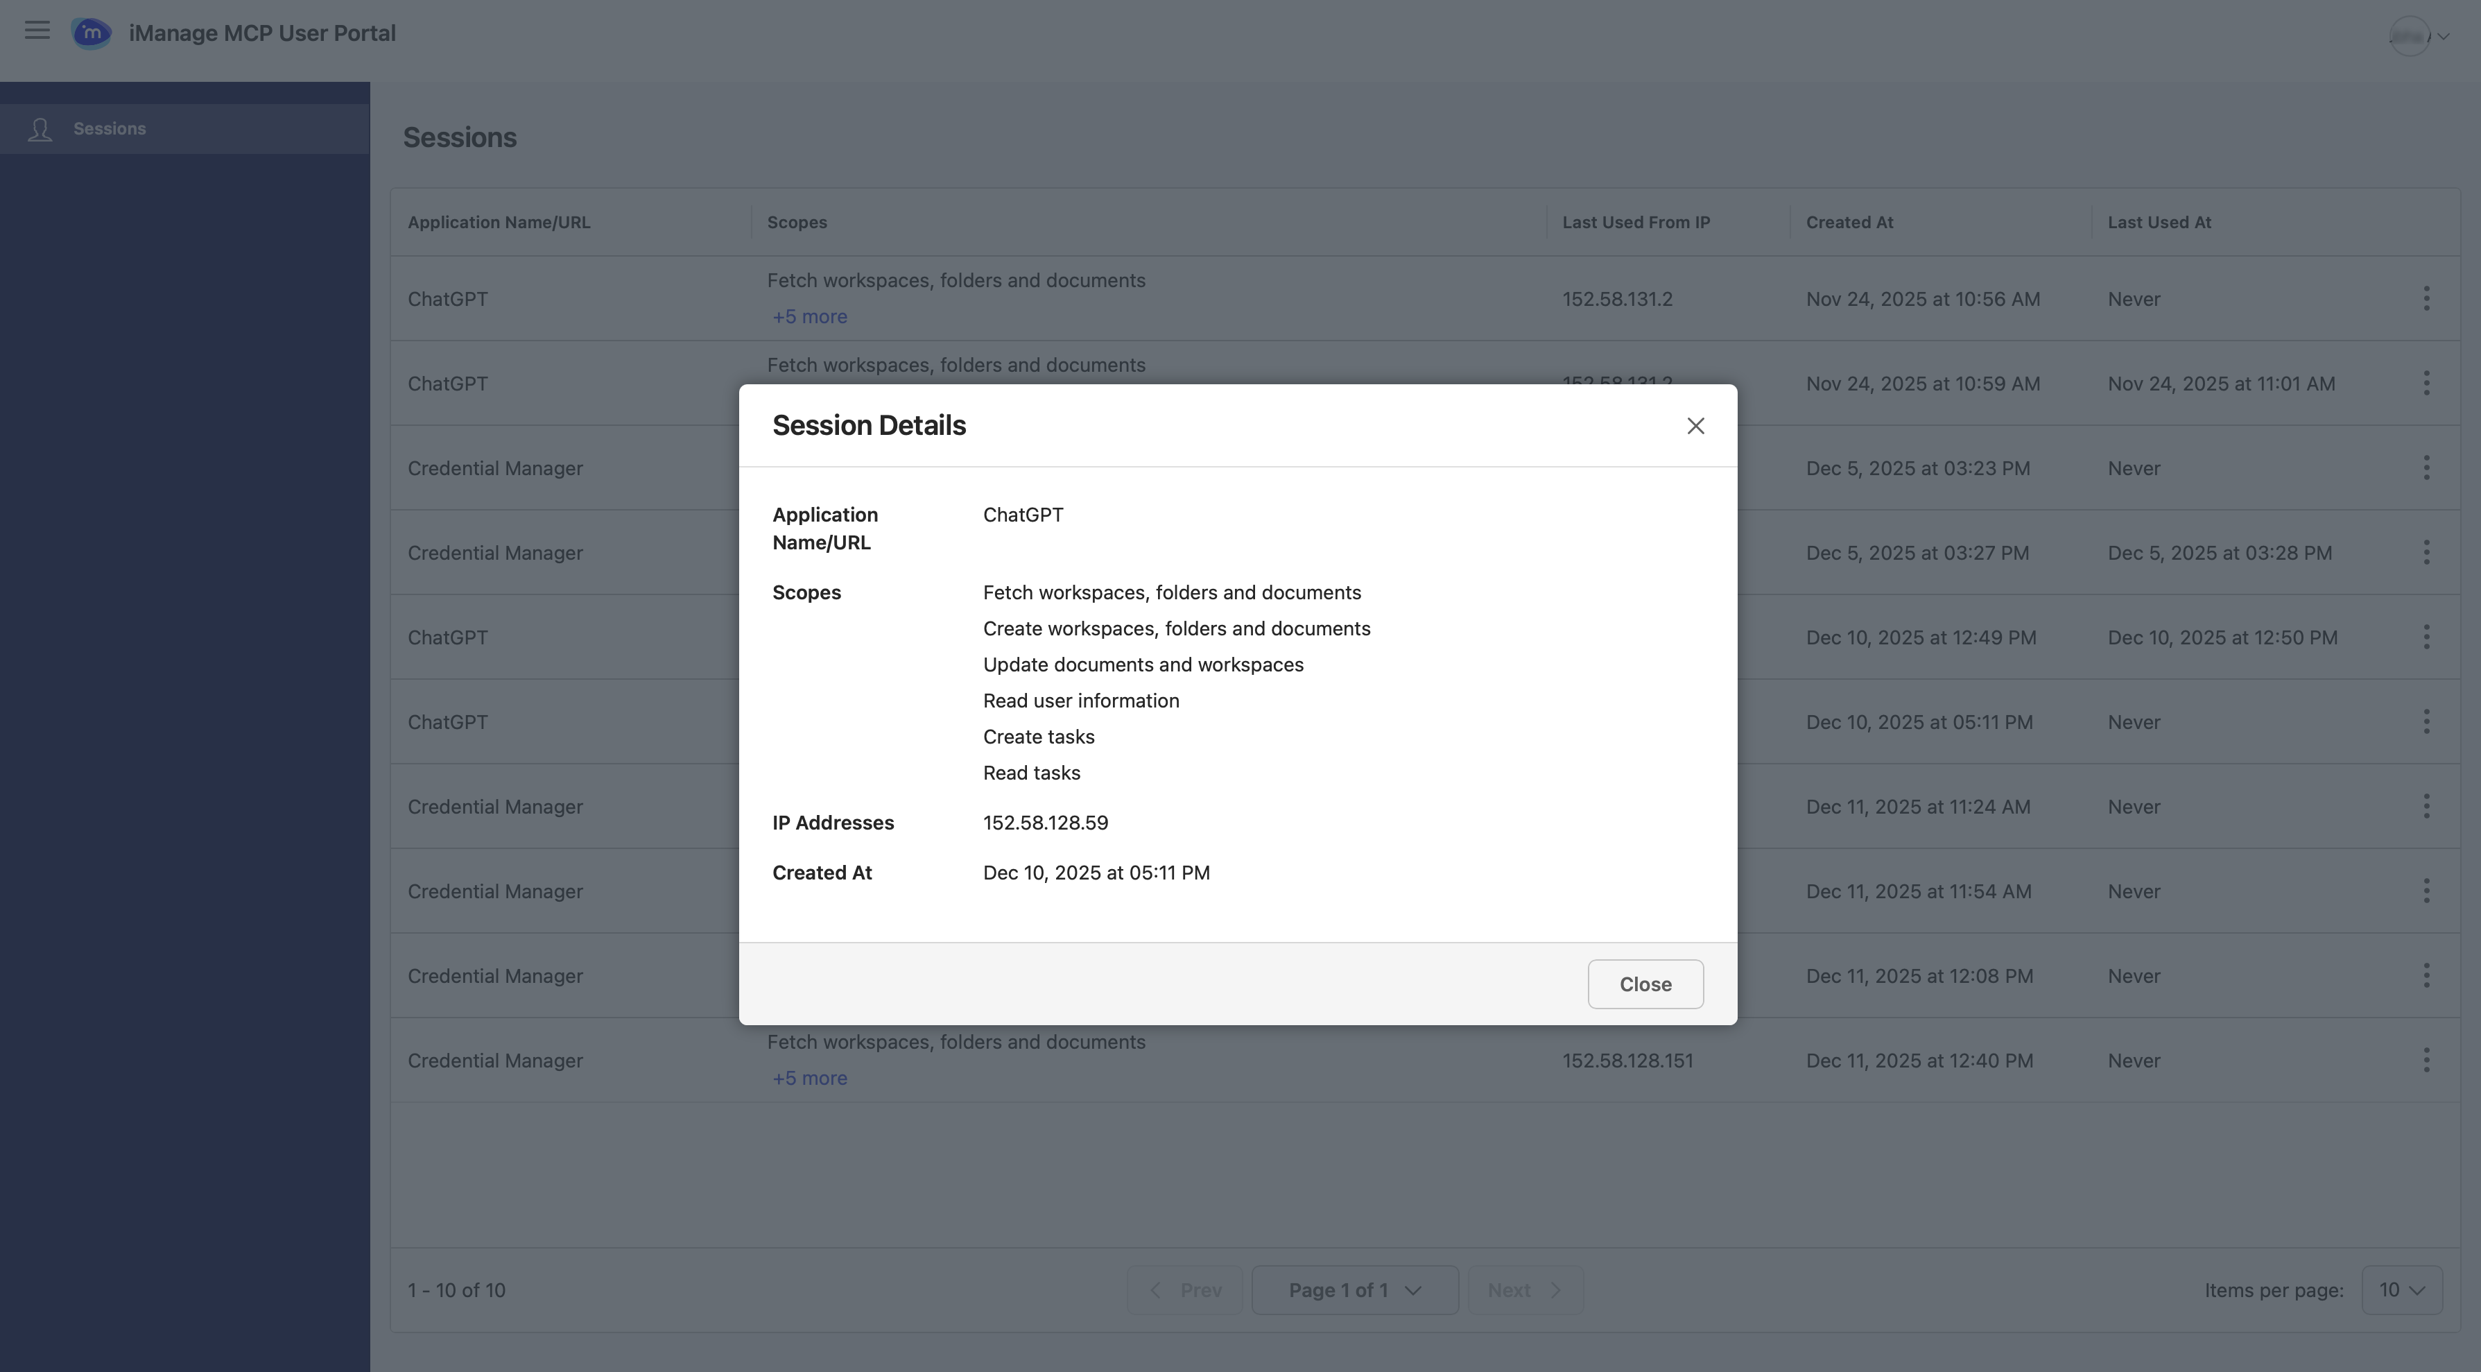Open the user avatar account menu
This screenshot has height=1372, width=2481.
2419,35
